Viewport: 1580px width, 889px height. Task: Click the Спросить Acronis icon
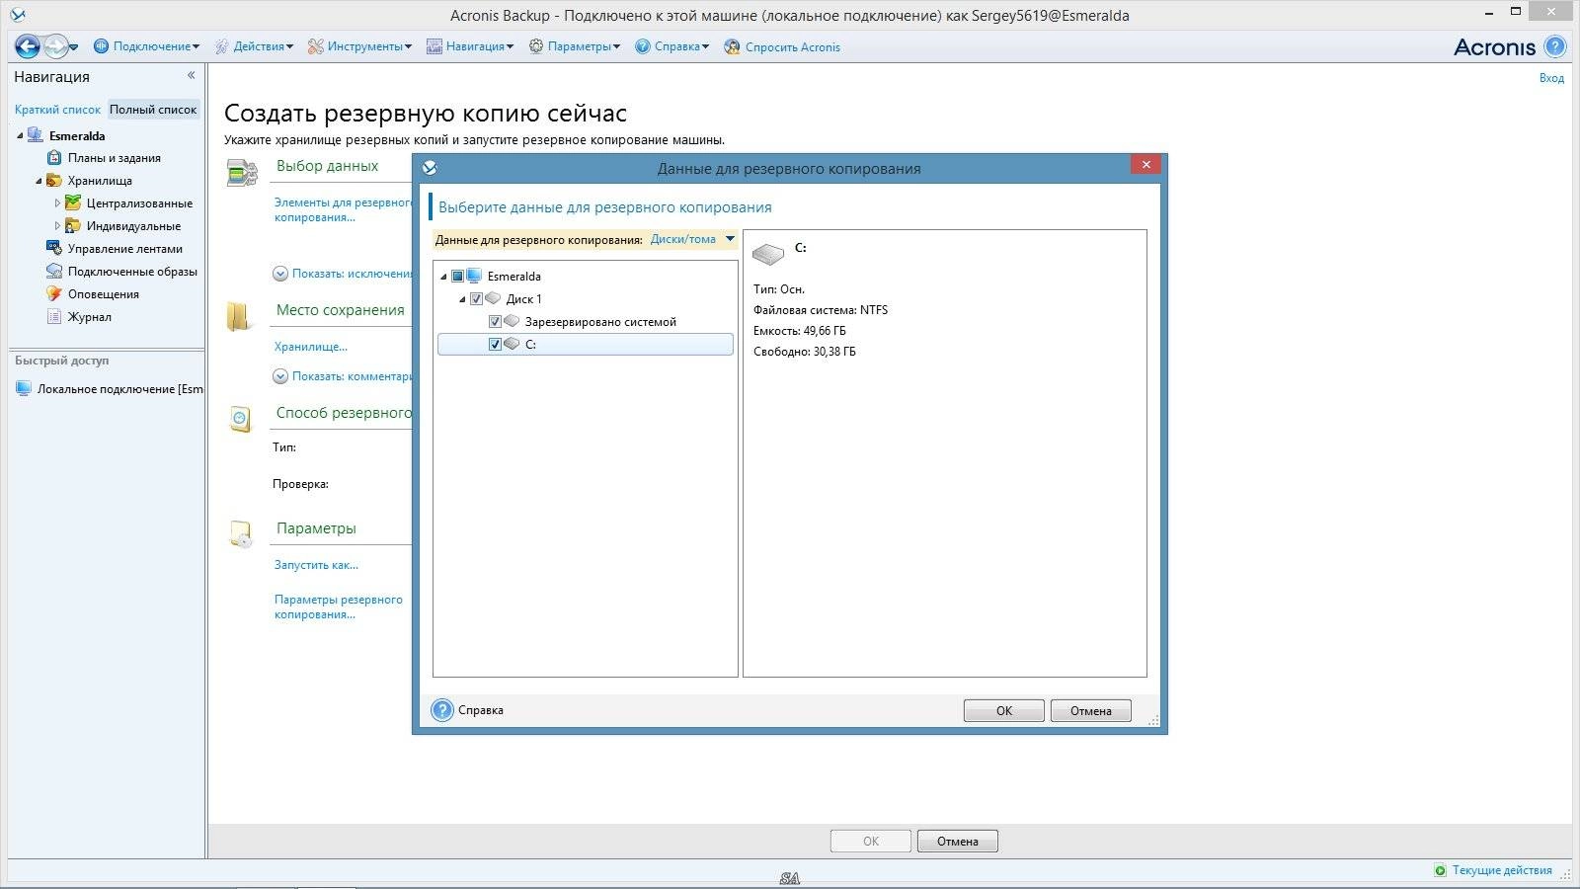pyautogui.click(x=732, y=46)
